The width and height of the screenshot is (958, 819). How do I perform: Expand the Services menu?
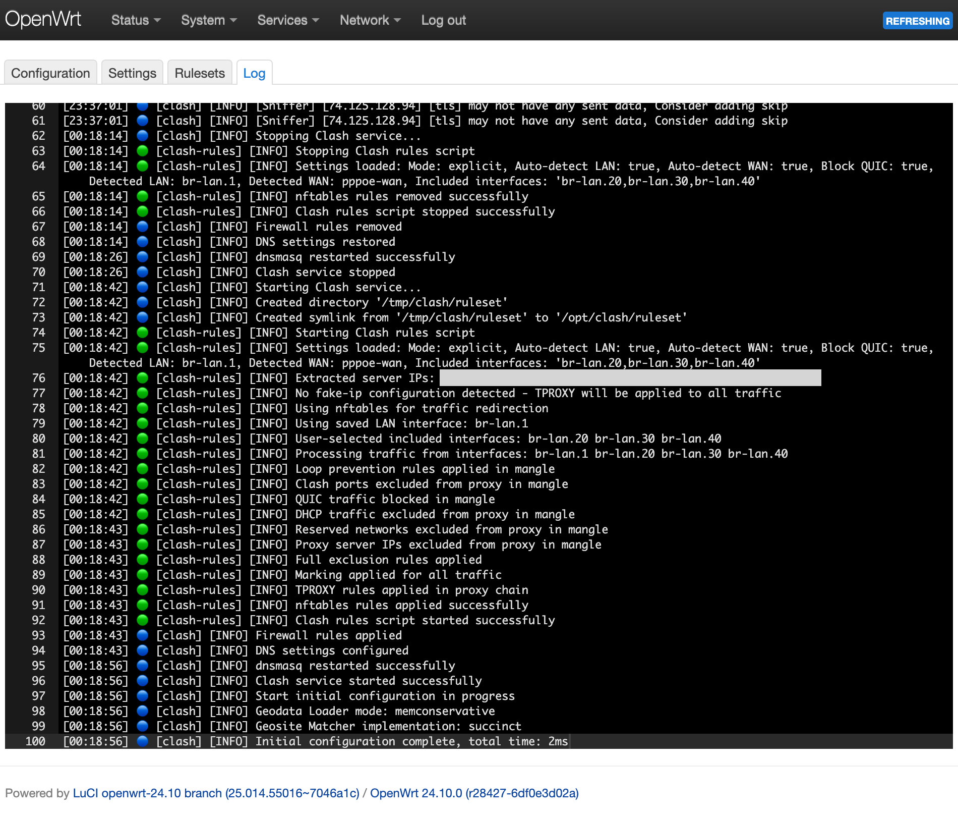tap(288, 20)
